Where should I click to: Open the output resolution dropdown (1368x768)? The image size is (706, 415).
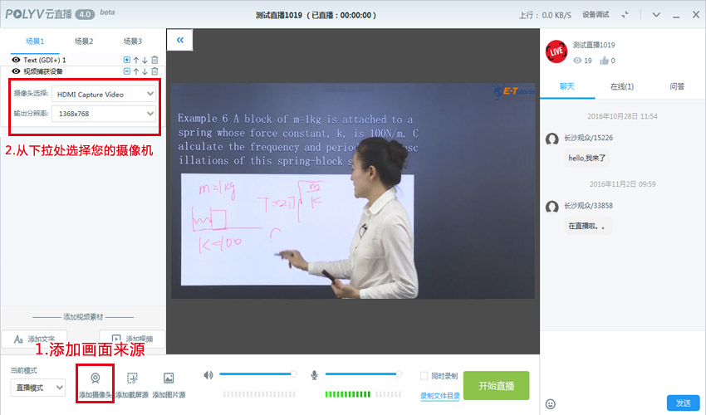pyautogui.click(x=103, y=114)
